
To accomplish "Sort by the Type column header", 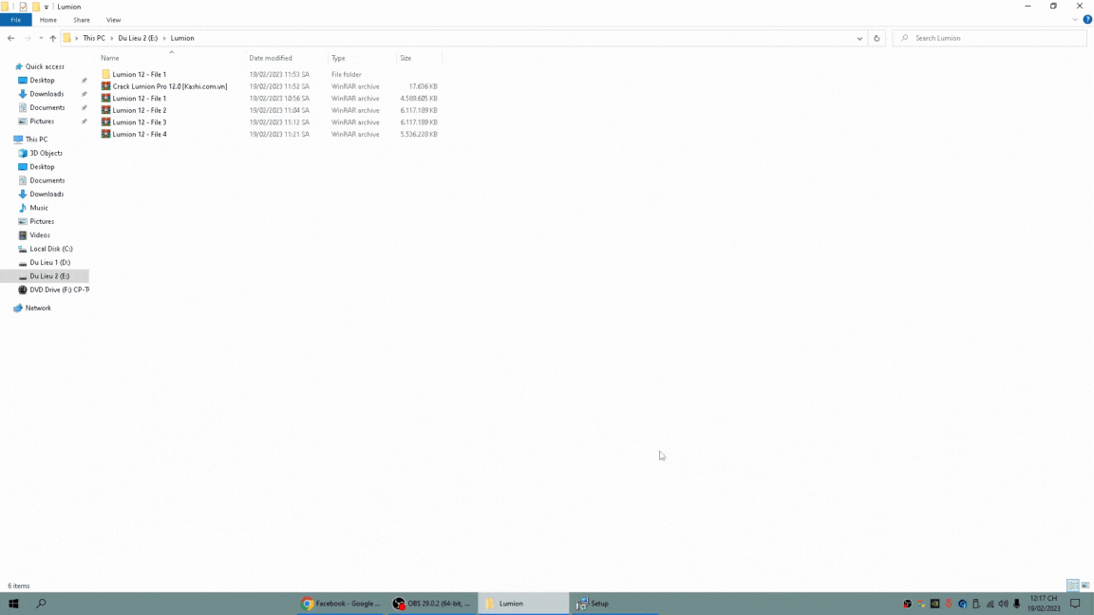I will pyautogui.click(x=338, y=58).
